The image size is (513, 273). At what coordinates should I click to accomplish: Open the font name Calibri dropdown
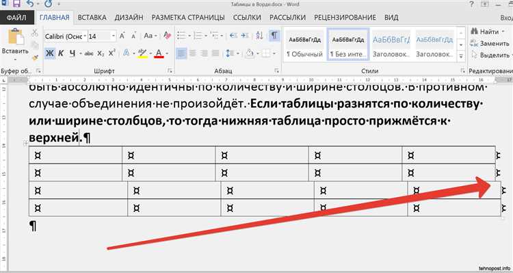pyautogui.click(x=85, y=36)
